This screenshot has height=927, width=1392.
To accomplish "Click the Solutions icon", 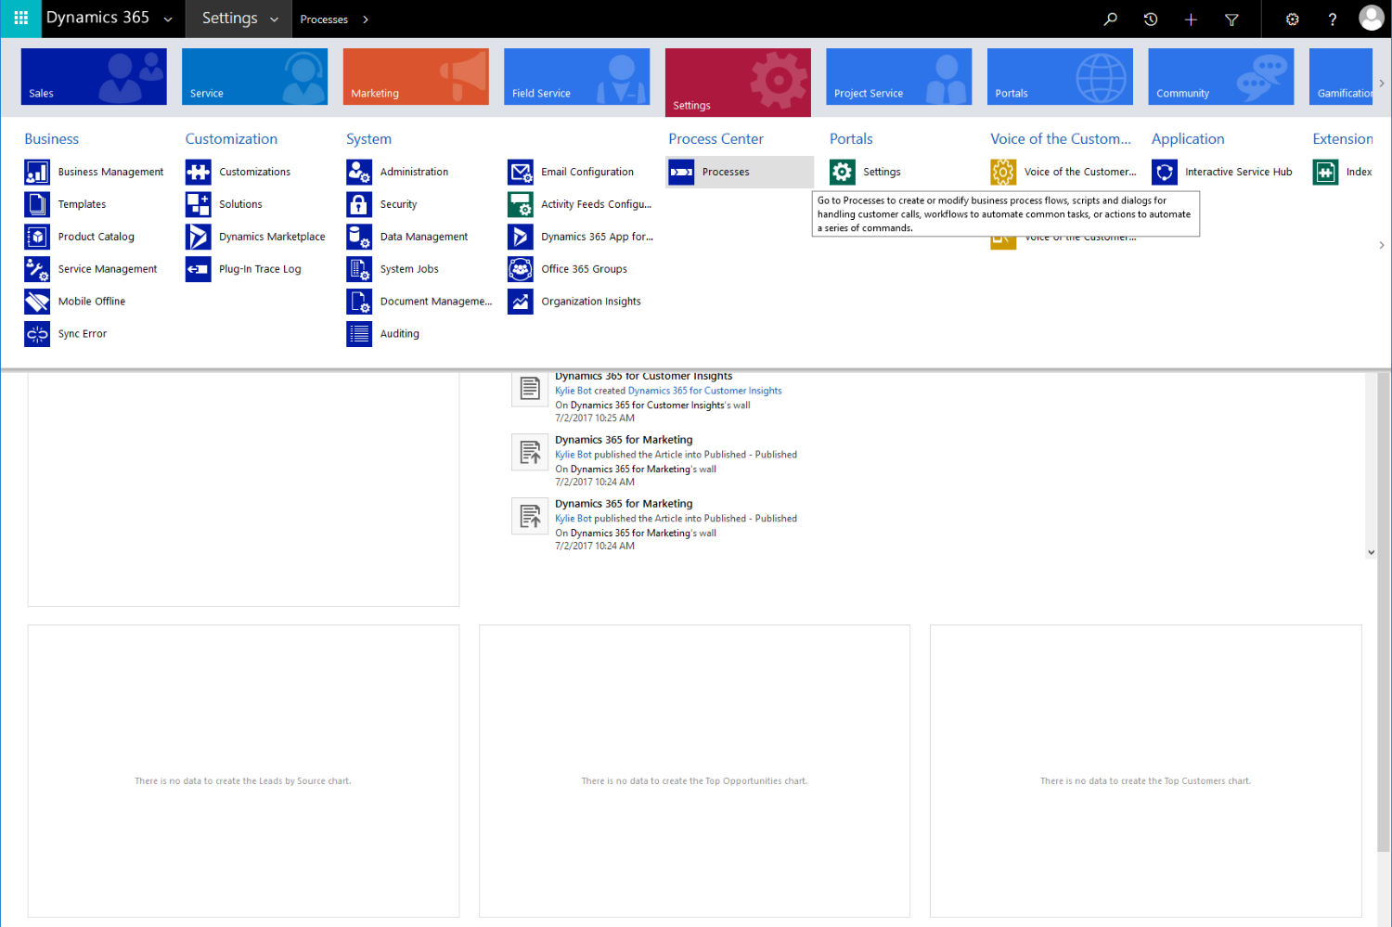I will point(198,204).
